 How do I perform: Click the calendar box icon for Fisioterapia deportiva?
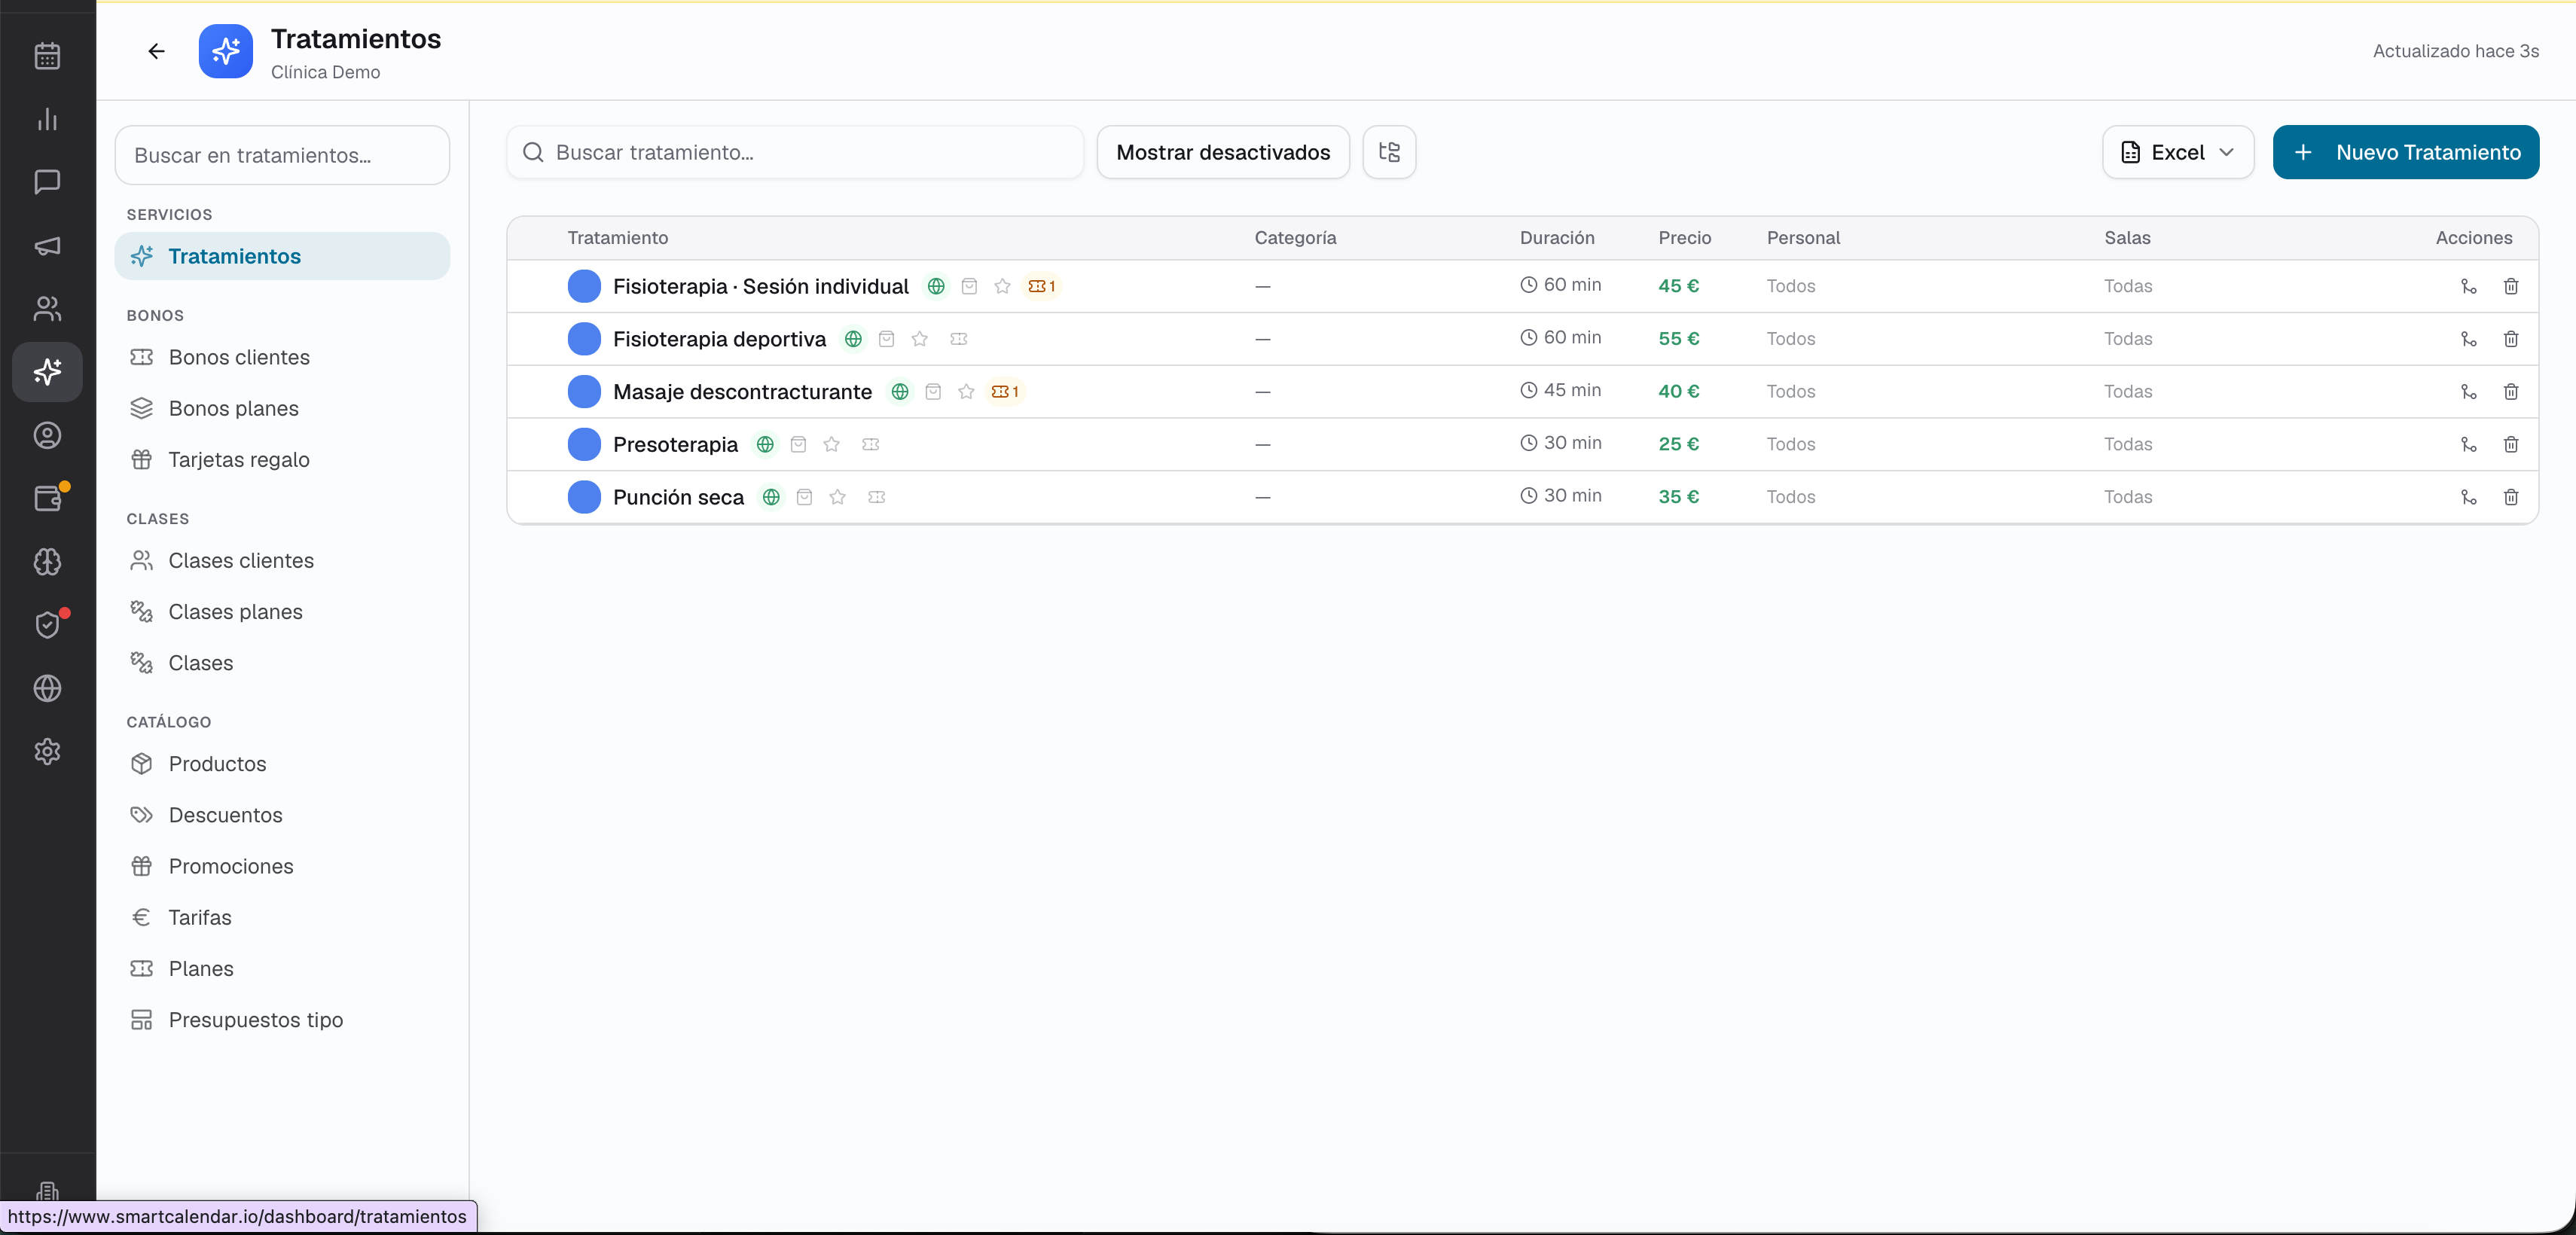pyautogui.click(x=886, y=339)
